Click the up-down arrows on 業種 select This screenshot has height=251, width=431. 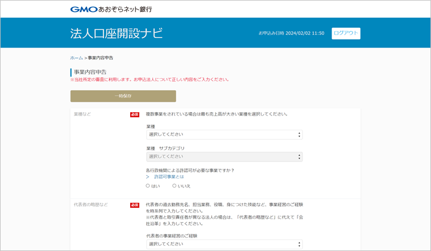click(299, 135)
